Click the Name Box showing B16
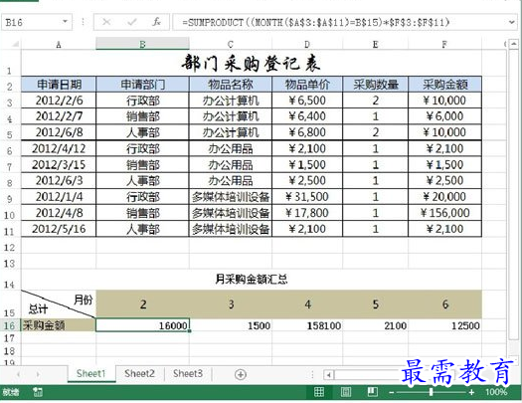 [32, 22]
